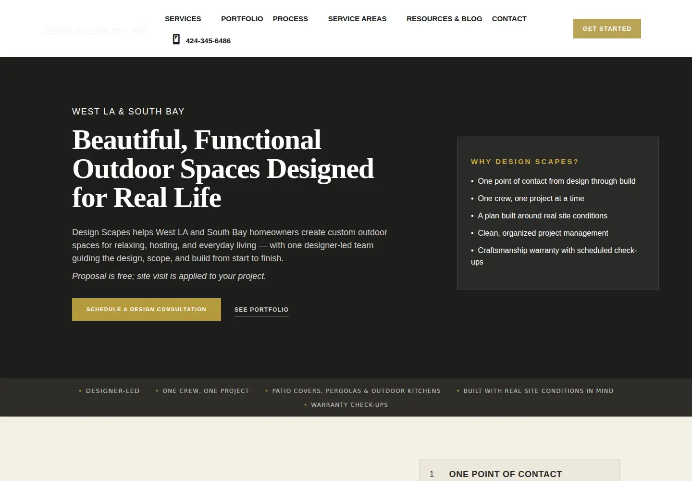This screenshot has width=692, height=481.
Task: Click the "Why Design Scapes?" card heading
Action: tap(525, 162)
